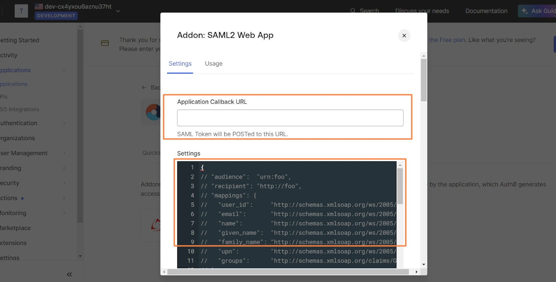Open Discuss your needs link
This screenshot has width=556, height=282.
422,11
